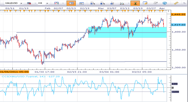The width and height of the screenshot is (188, 102).
Task: Toggle the boxed button right of orange one
Action: click(81, 4)
